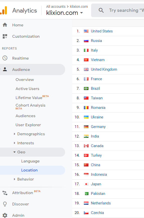
Task: Click the Google Analytics logo
Action: coord(4,10)
